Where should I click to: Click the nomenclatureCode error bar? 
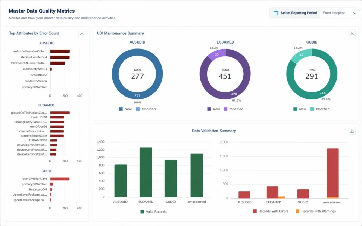pyautogui.click(x=57, y=136)
